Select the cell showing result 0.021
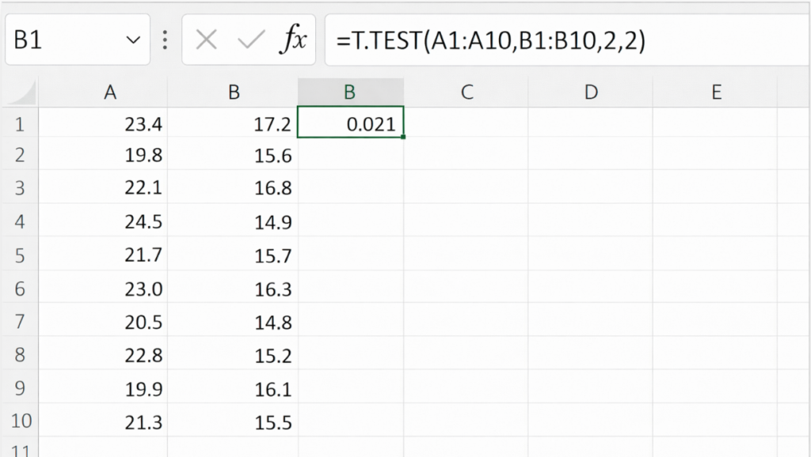Screen dimensions: 811x457 (x=351, y=123)
